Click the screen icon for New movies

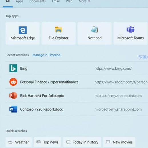pyautogui.click(x=108, y=142)
